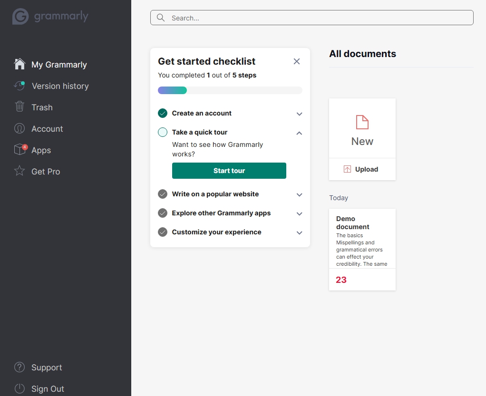This screenshot has width=486, height=396.
Task: Click Explore other Grammarly apps title
Action: pyautogui.click(x=221, y=213)
